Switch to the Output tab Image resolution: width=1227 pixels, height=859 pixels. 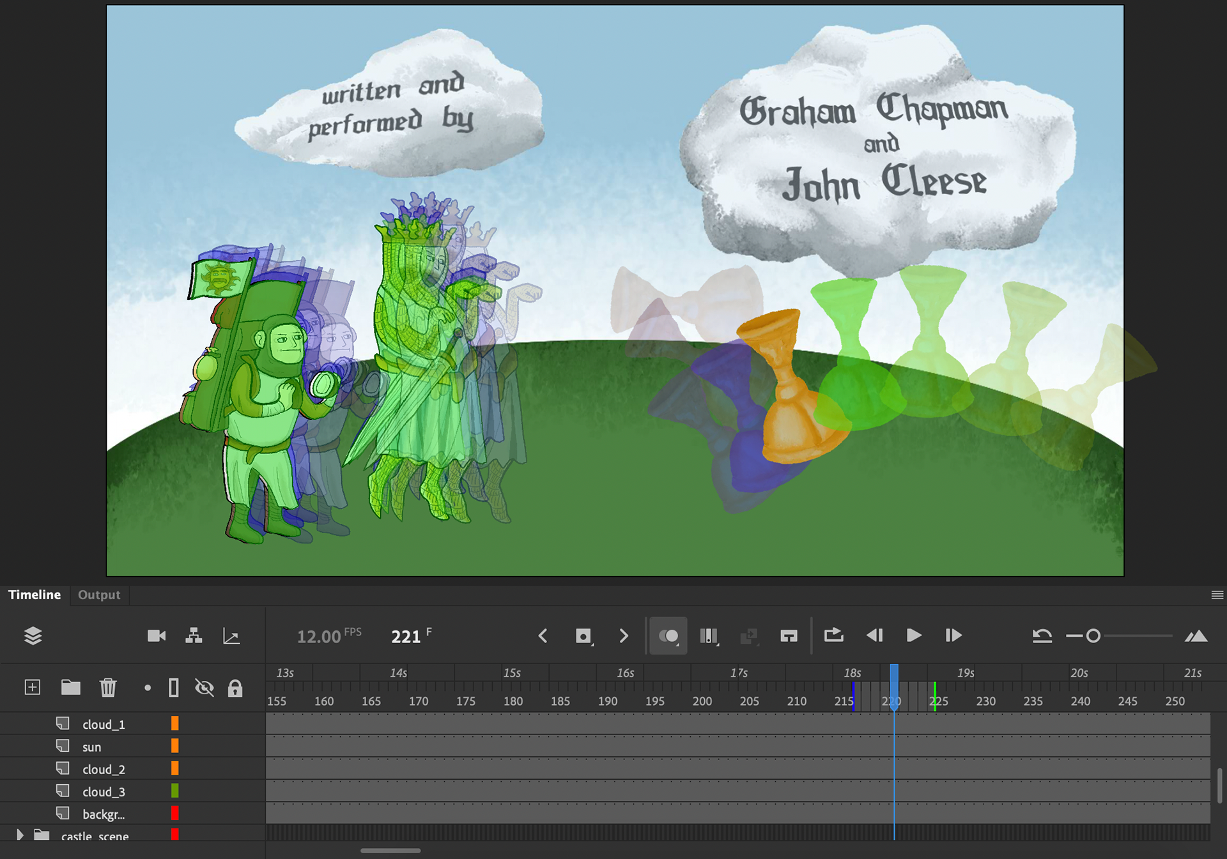[99, 595]
